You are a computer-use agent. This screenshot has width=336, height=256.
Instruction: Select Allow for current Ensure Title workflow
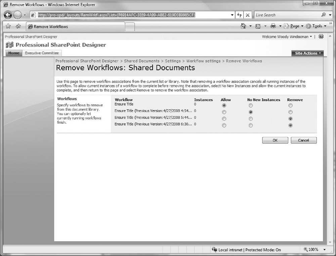224,105
